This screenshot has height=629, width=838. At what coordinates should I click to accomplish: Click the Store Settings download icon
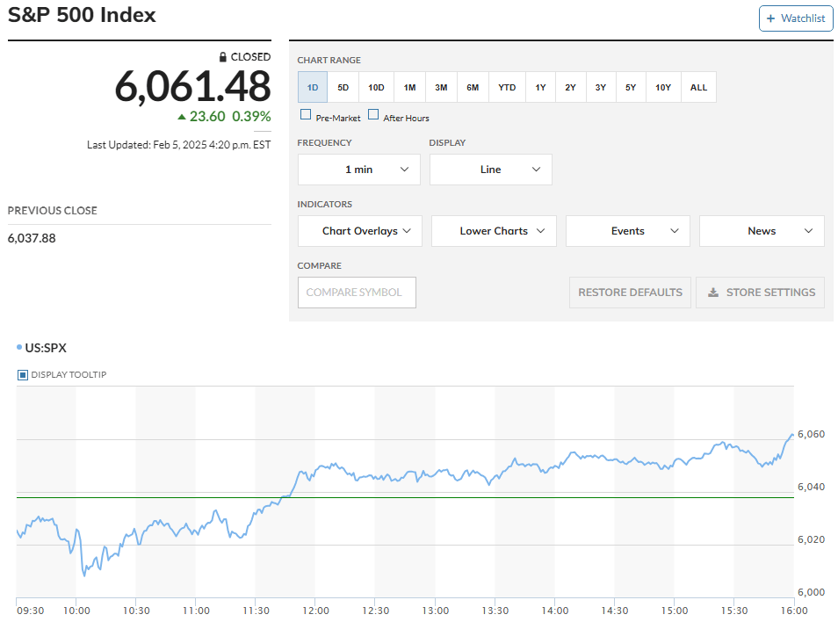(714, 293)
